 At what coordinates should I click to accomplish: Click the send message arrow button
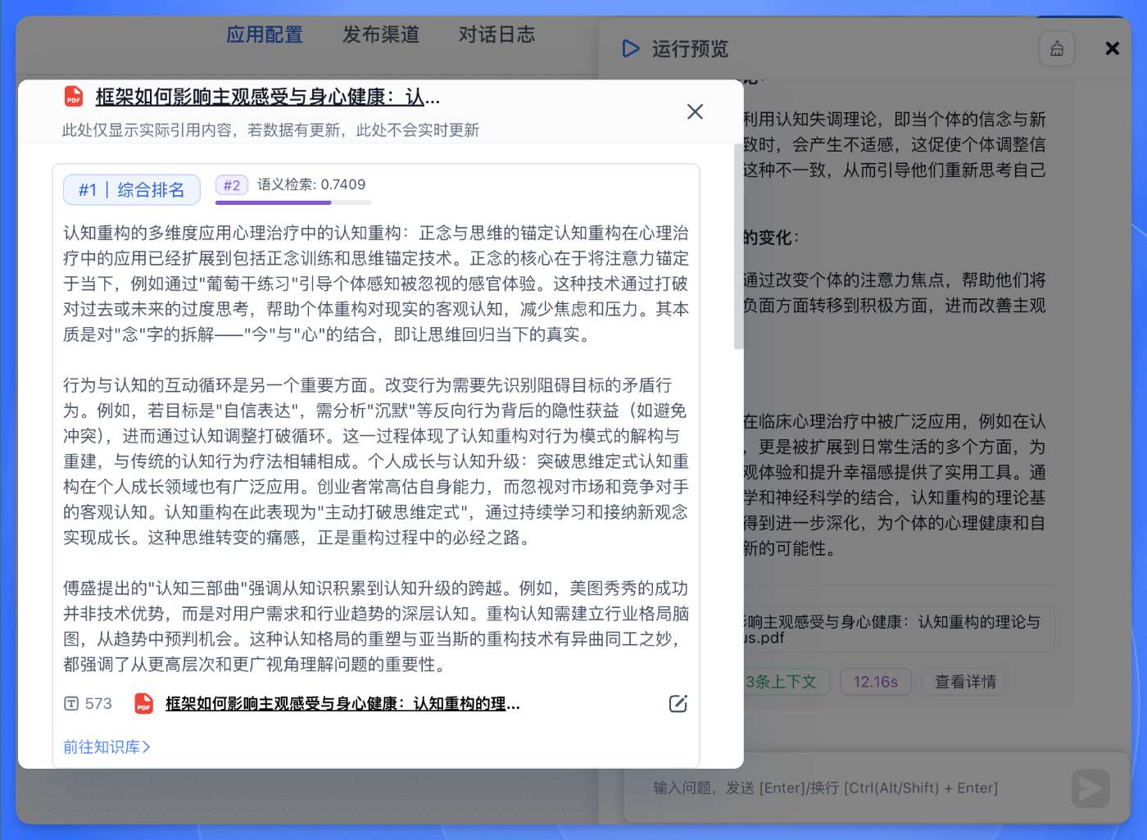click(x=1090, y=788)
